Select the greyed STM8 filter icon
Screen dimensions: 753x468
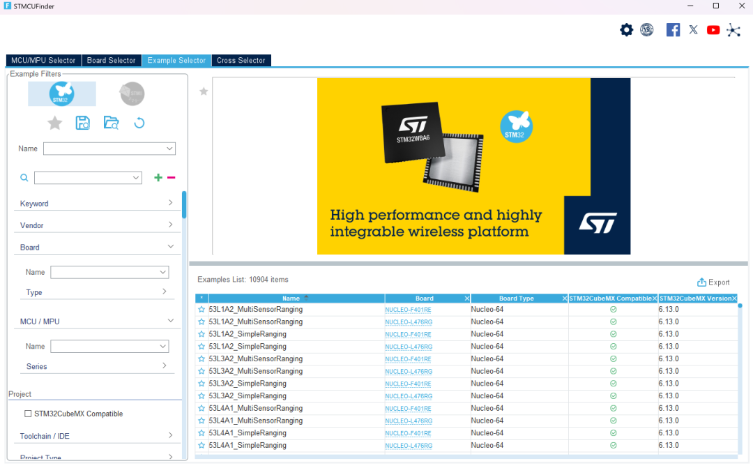tap(132, 93)
